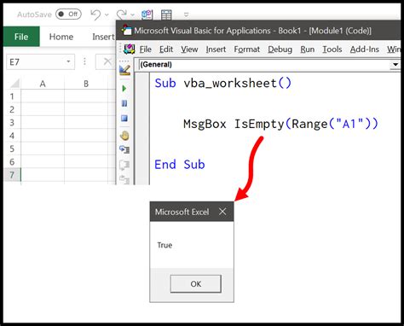
Task: Click the Step Out icon in VBA toolbar
Action: click(124, 179)
